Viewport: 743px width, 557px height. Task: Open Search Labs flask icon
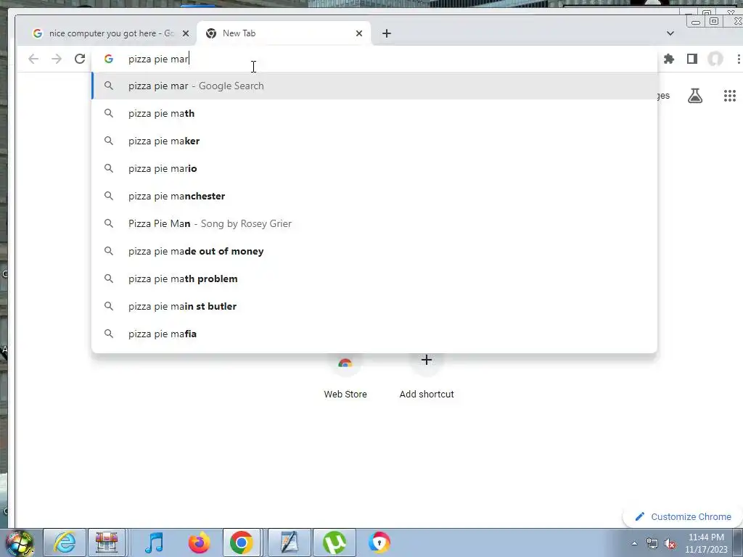[x=695, y=96]
